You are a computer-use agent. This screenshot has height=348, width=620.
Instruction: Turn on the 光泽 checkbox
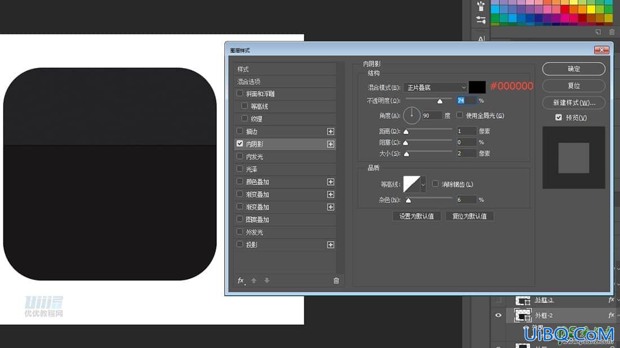(240, 169)
